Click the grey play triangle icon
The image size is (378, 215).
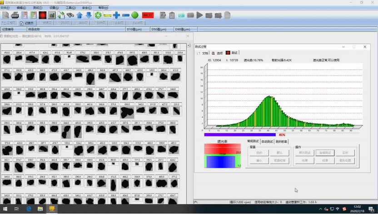tap(199, 15)
